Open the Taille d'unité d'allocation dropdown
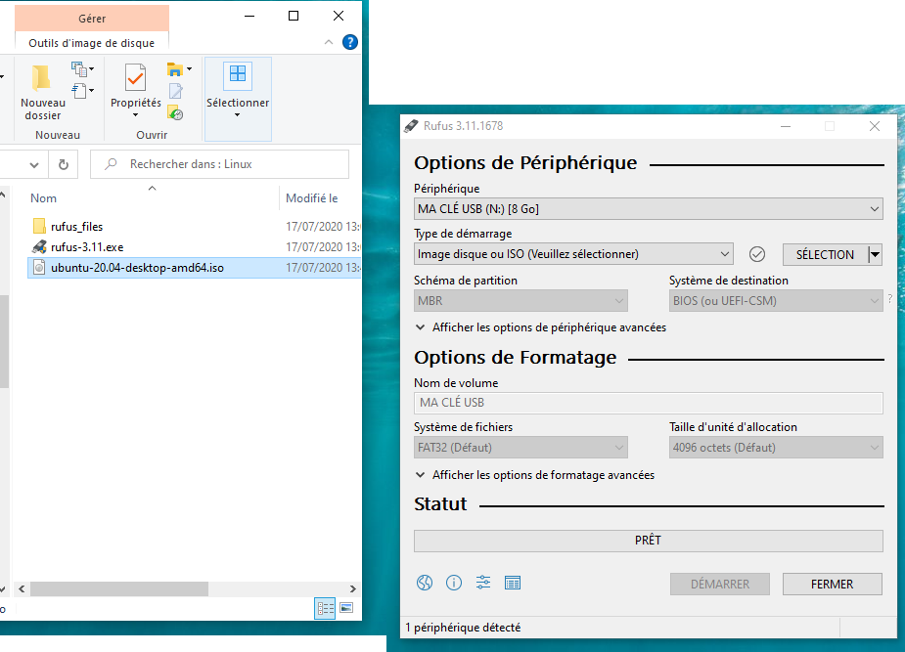 pos(776,448)
